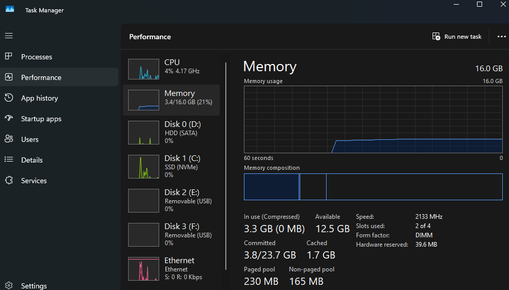Click the 12.5 GB available value
The image size is (509, 290).
click(x=332, y=229)
